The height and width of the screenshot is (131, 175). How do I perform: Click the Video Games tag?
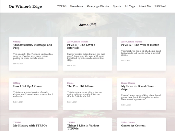tap(128, 122)
